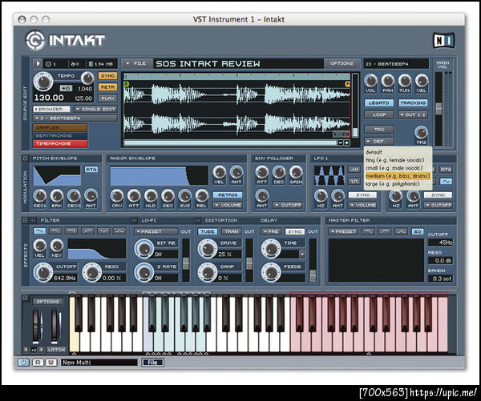Select the fourth filter shape icon
Viewport: 481px width, 401px height.
pos(87,231)
